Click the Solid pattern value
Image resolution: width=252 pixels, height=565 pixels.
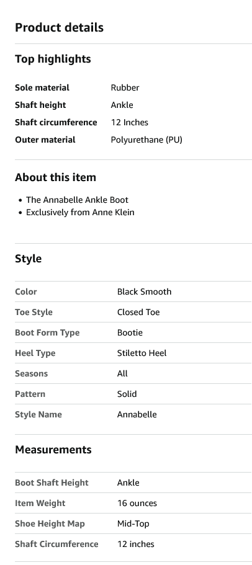click(127, 394)
